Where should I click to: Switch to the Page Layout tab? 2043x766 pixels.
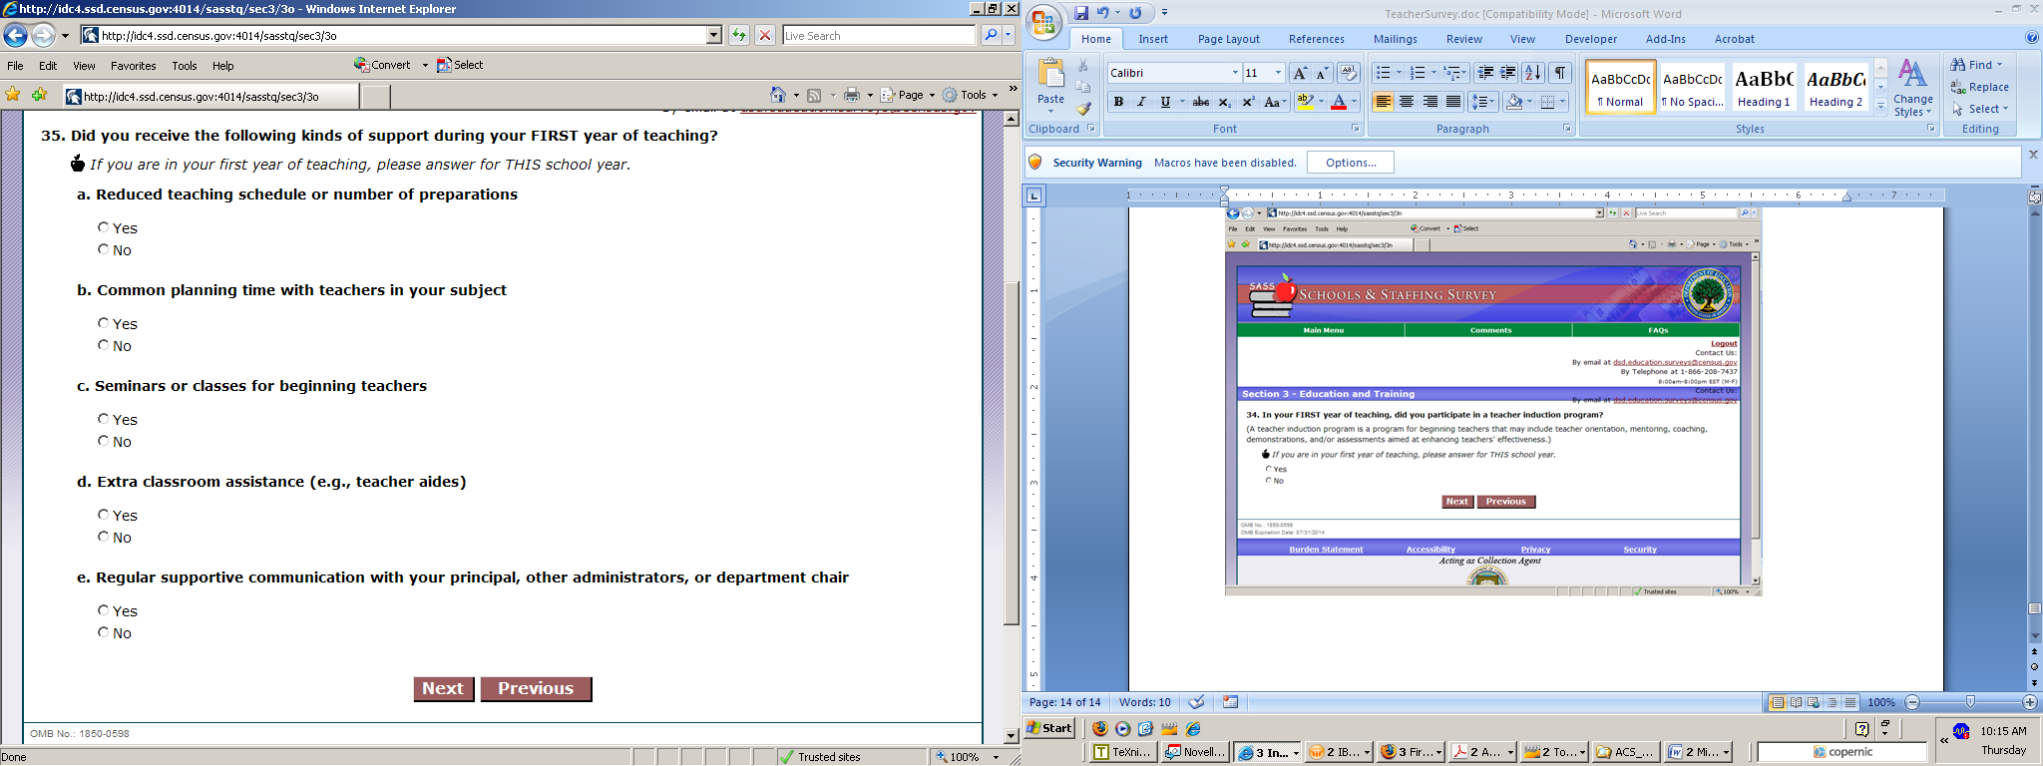tap(1229, 39)
